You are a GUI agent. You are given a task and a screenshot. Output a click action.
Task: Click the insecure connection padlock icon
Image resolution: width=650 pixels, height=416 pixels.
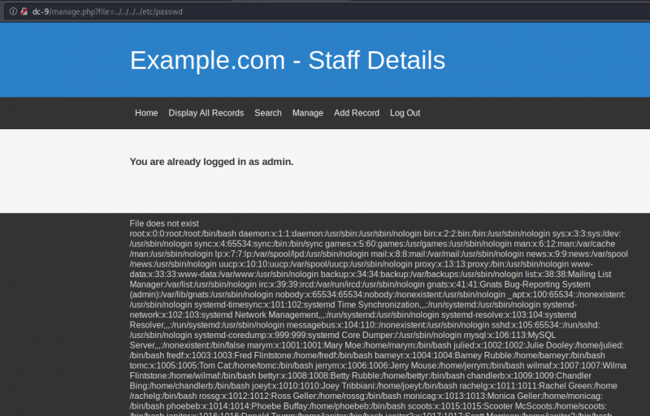pos(24,11)
